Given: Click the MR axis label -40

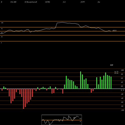Looking at the screenshot, I should [x=122, y=98].
